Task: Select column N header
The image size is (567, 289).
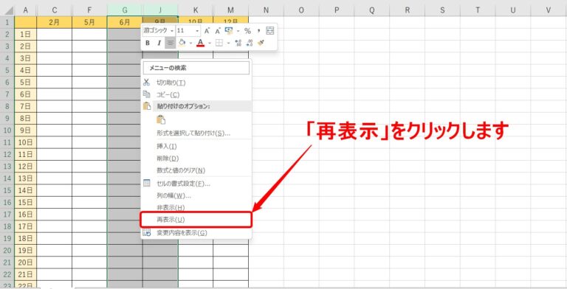Action: click(266, 10)
